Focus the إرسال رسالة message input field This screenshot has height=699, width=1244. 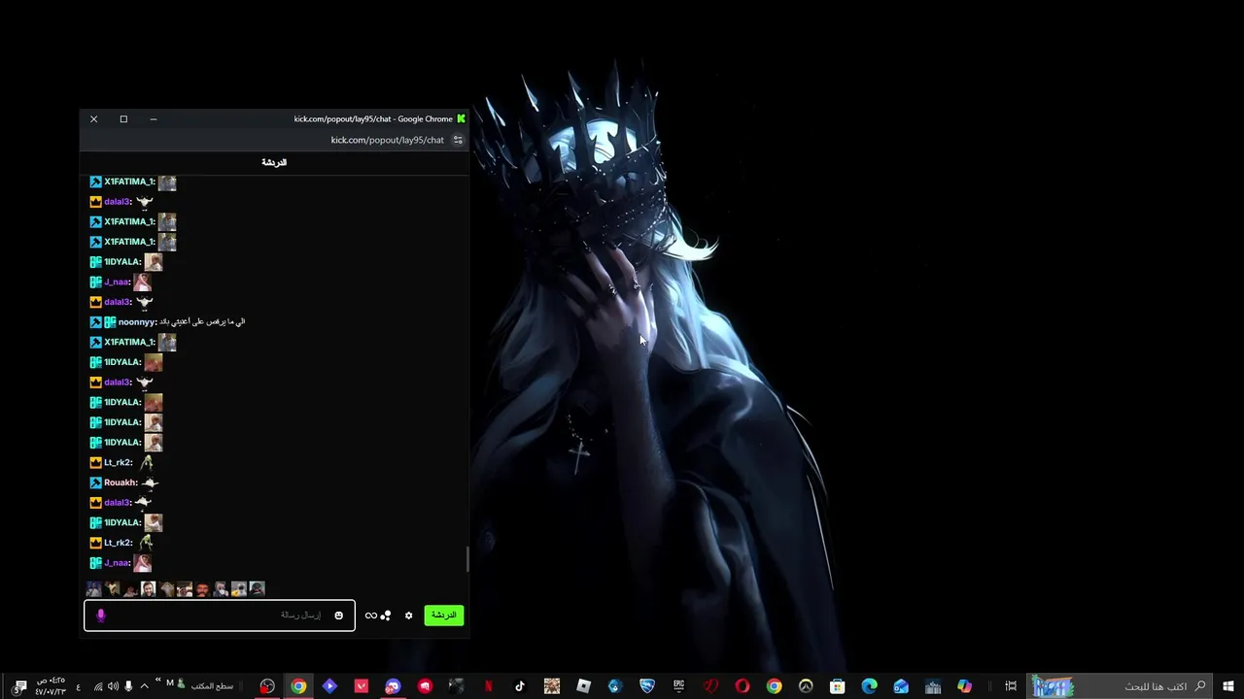point(219,616)
